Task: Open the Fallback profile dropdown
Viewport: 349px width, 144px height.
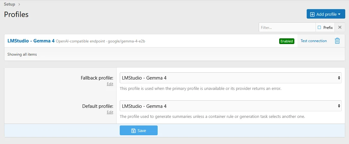Action: click(231, 78)
